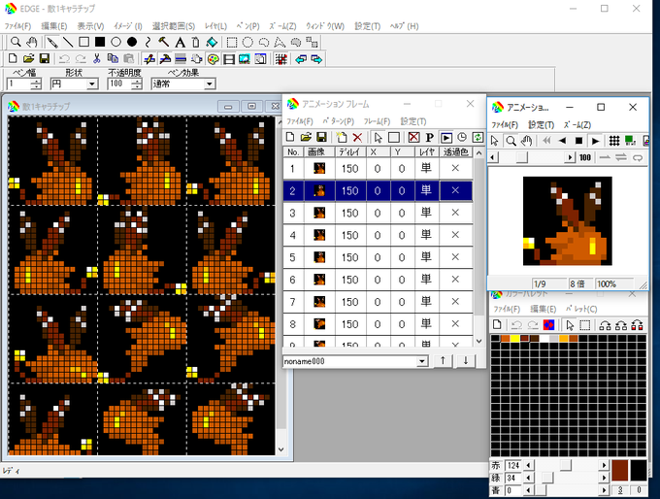The height and width of the screenshot is (499, 660).
Task: Delete frame with red X icon in frame window
Action: [x=357, y=137]
